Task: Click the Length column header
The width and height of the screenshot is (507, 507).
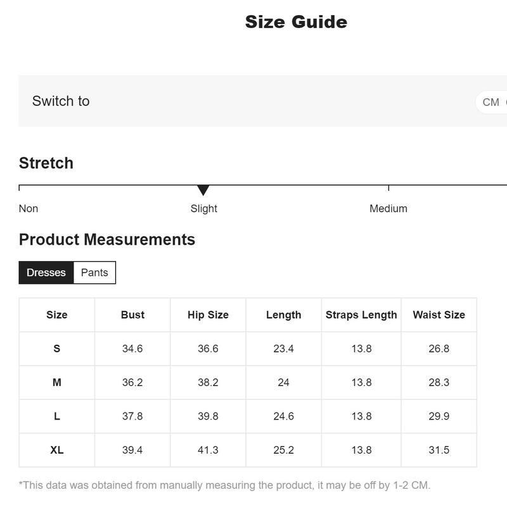Action: [283, 314]
